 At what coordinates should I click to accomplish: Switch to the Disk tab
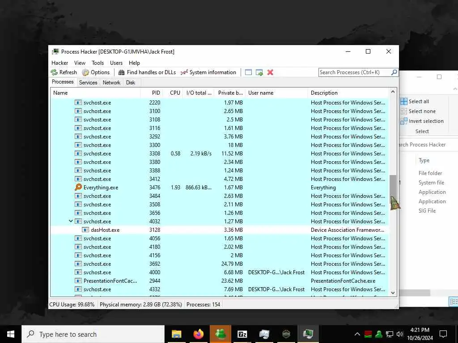(131, 83)
